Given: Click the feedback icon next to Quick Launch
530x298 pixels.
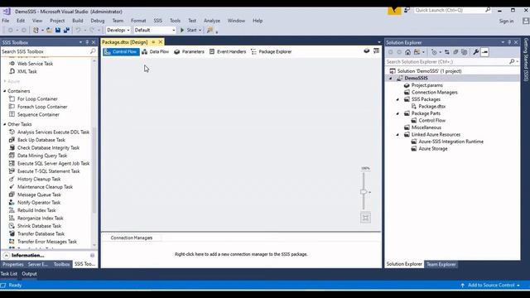Looking at the screenshot, I should click(x=407, y=10).
